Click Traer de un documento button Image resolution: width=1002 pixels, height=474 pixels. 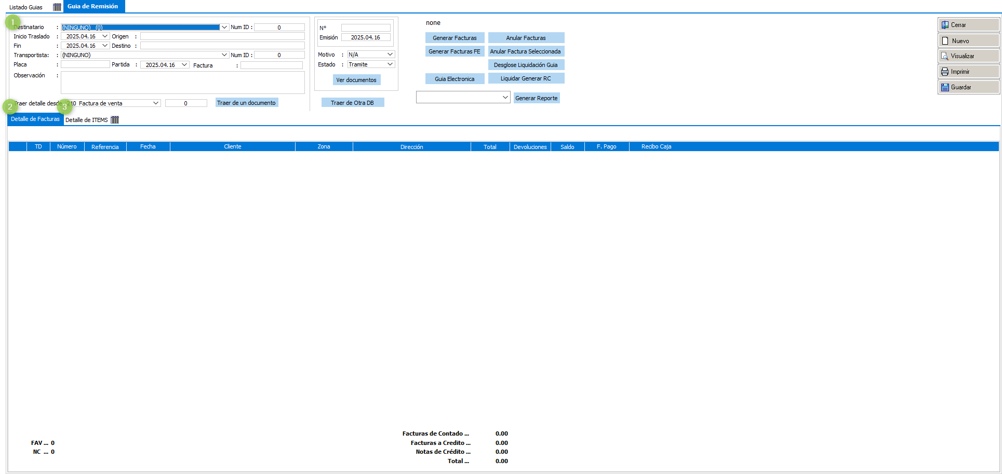[246, 103]
